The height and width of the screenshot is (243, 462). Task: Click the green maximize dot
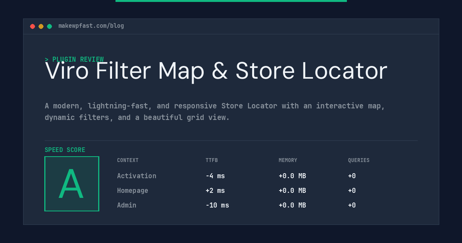[x=49, y=26]
